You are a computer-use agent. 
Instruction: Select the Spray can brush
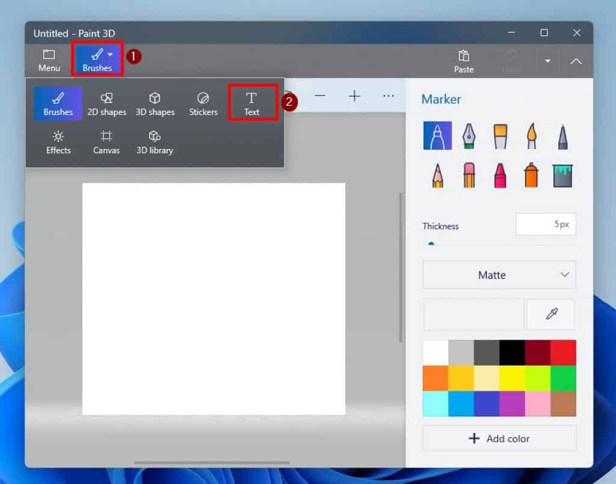click(531, 175)
